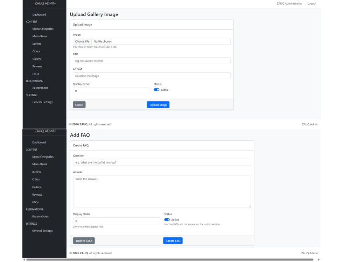Open Gallery in upper sidebar
This screenshot has width=350, height=262.
point(37,59)
